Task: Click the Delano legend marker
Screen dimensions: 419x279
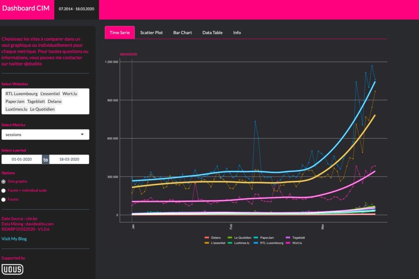Action: [x=207, y=238]
